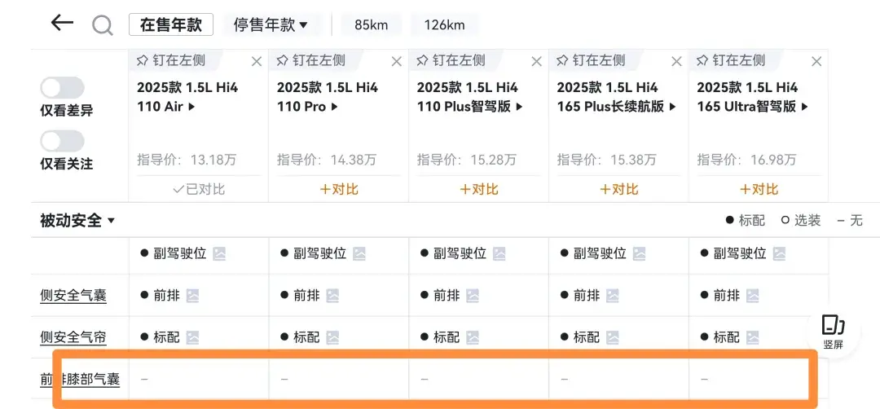The height and width of the screenshot is (409, 880).
Task: Click 指导价 15.28万 price text
Action: [x=466, y=160]
